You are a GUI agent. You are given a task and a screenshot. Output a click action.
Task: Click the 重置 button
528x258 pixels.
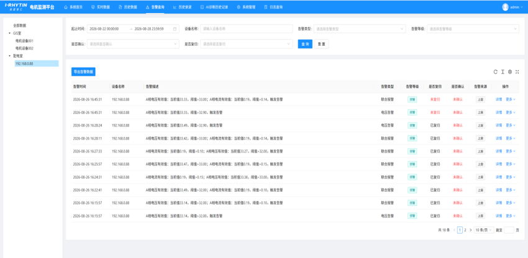321,44
